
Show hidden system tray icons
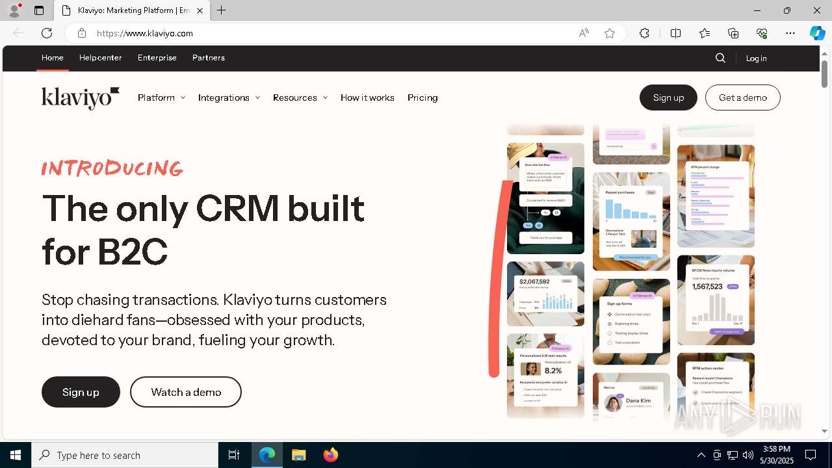(701, 455)
